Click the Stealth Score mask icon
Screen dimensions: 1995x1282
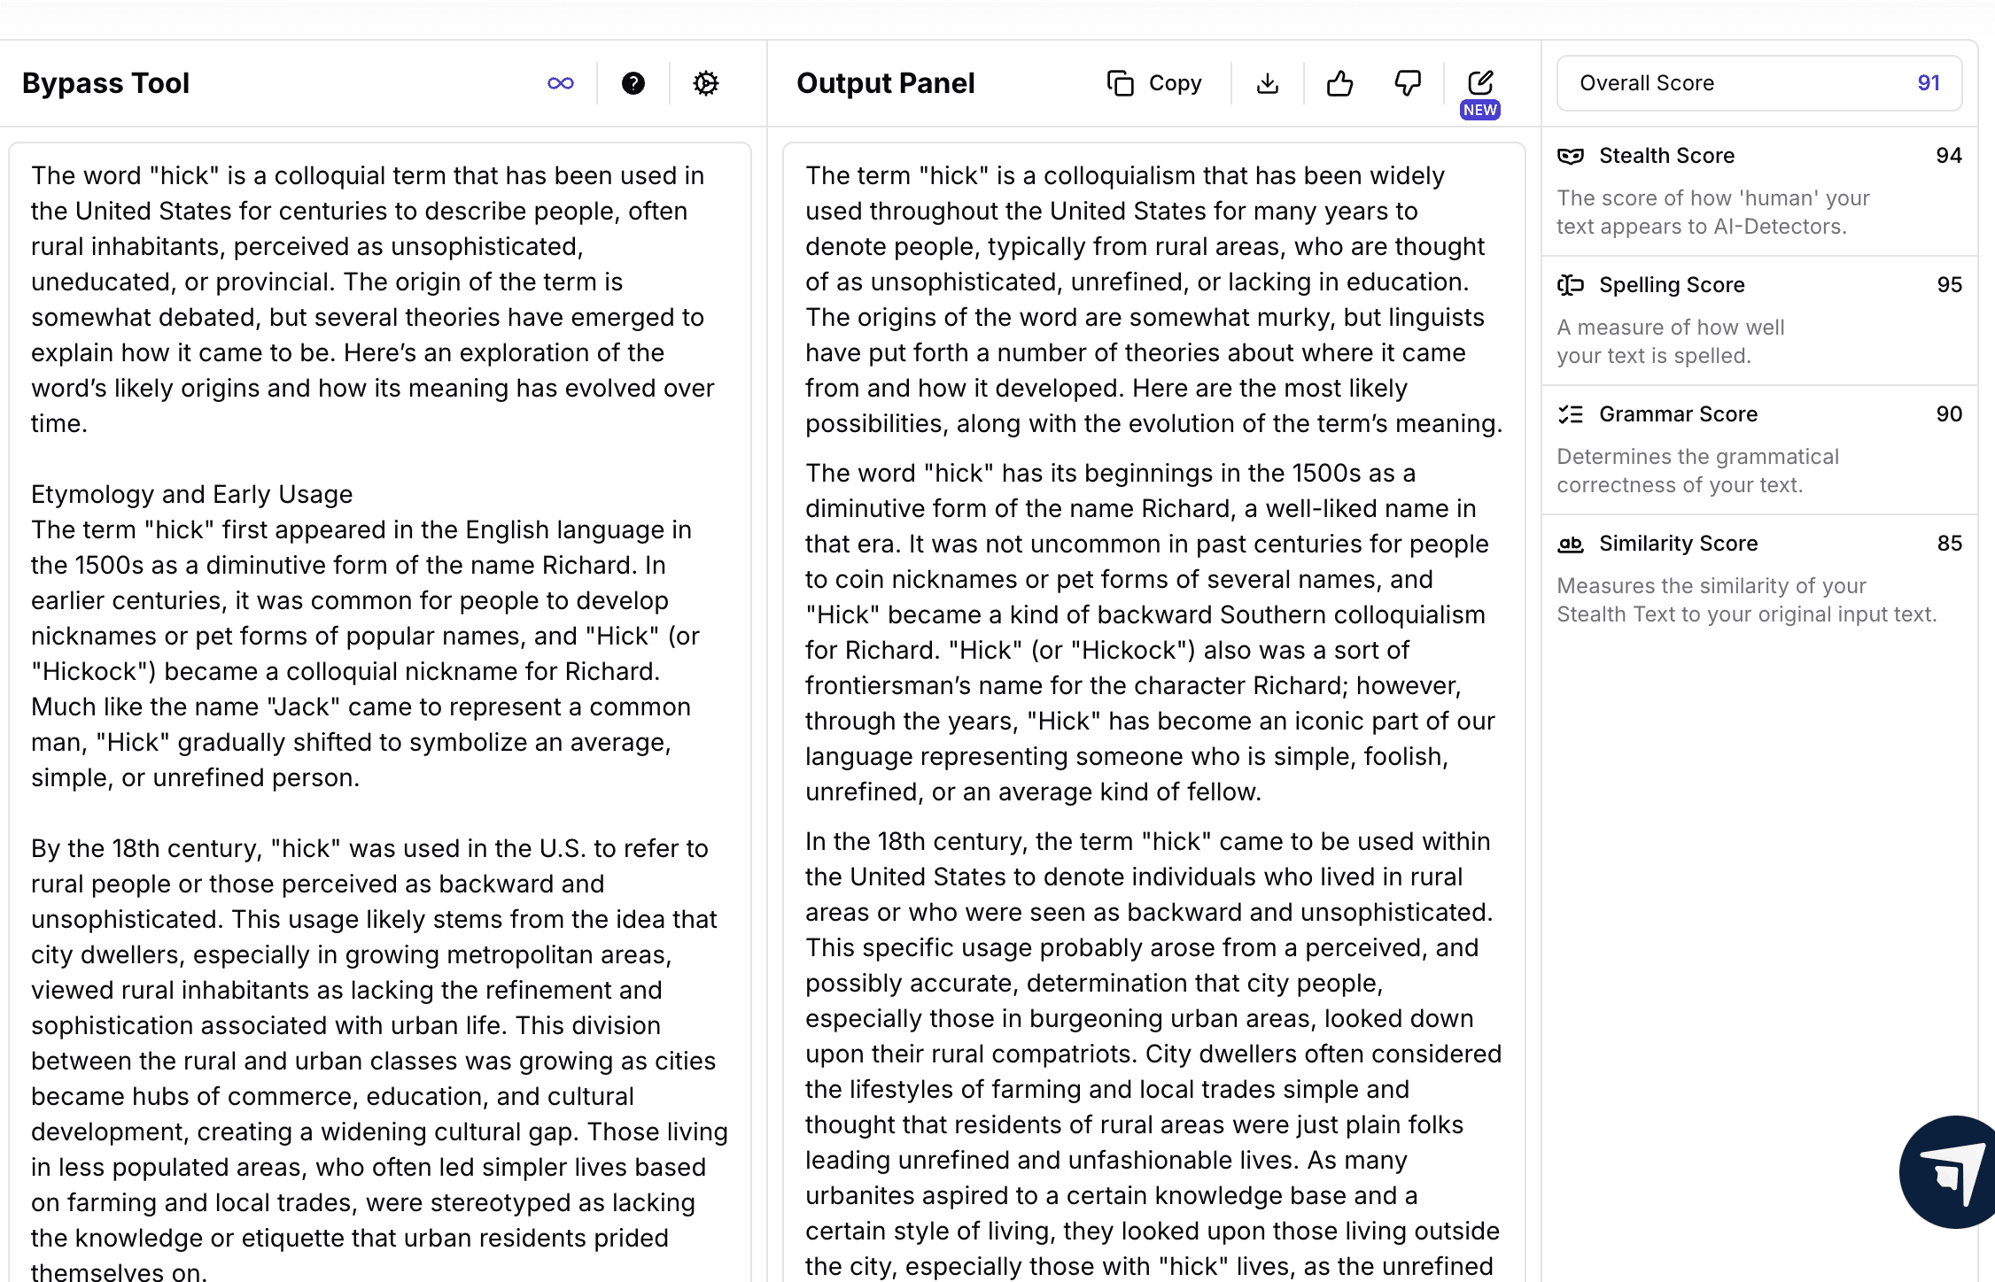[1571, 156]
